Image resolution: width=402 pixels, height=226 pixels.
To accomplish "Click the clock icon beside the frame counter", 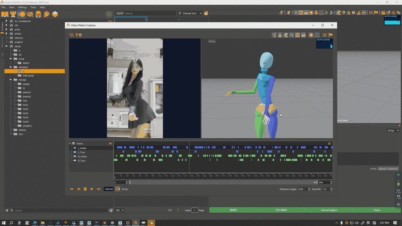I will [x=118, y=189].
